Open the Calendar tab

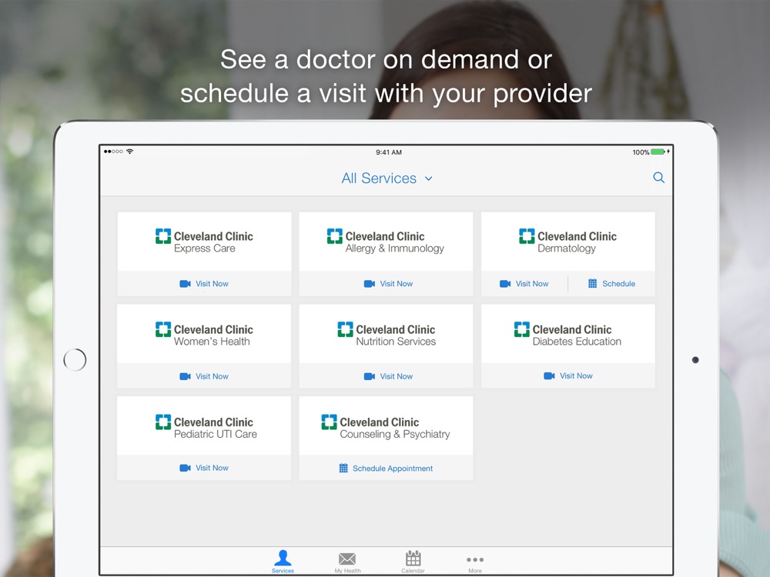coord(413,562)
